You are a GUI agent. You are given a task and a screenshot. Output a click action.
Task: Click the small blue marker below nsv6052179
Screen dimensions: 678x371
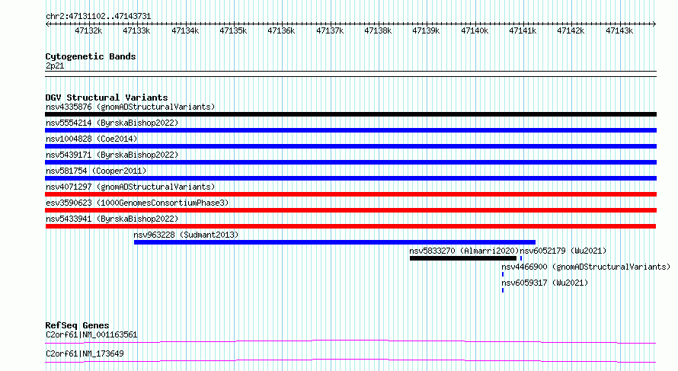521,258
